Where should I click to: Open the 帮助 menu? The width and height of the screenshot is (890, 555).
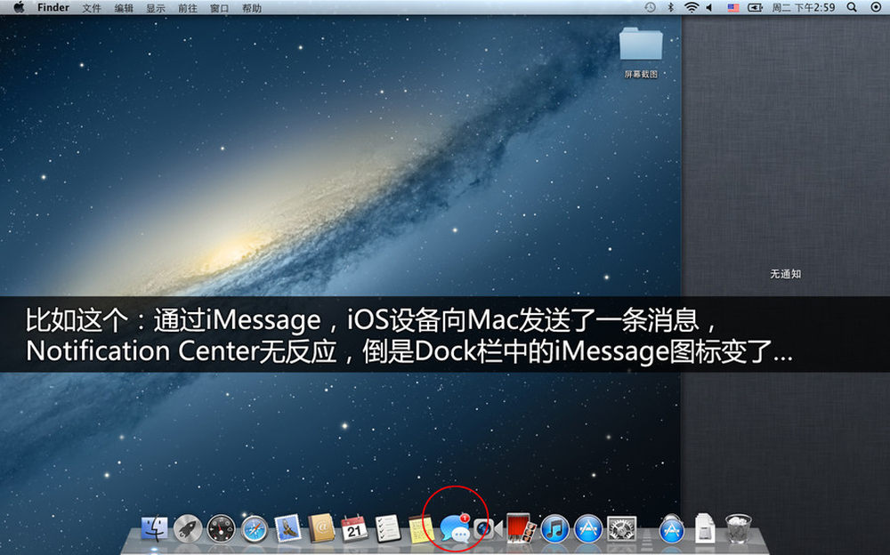[x=252, y=8]
